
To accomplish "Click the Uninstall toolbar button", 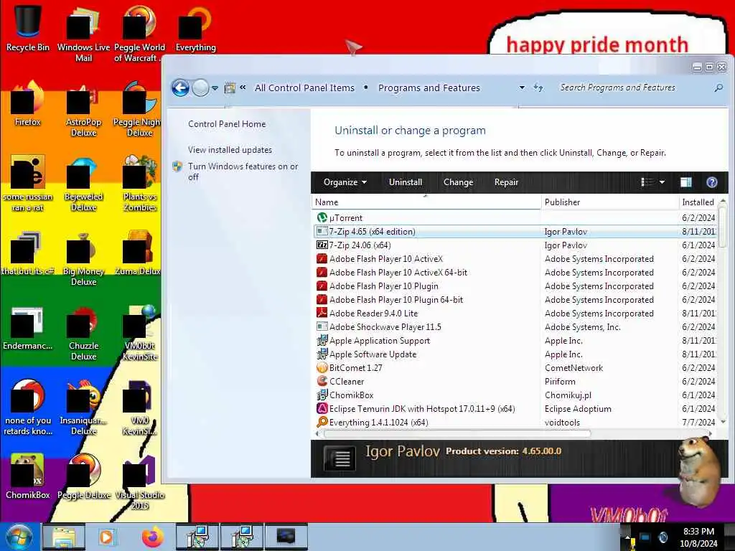I will tap(406, 182).
